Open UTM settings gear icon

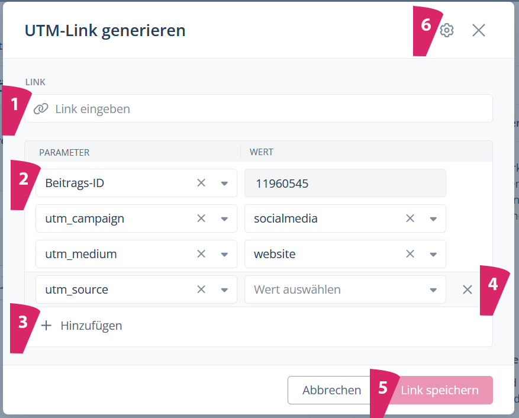[447, 31]
